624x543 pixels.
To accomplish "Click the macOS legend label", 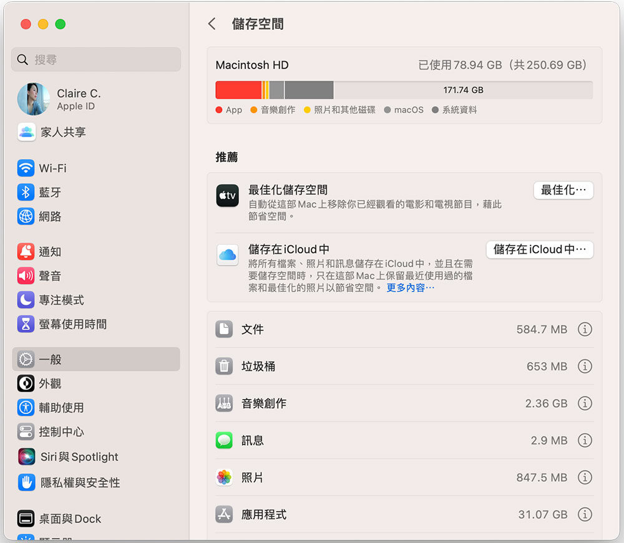I will coord(409,110).
